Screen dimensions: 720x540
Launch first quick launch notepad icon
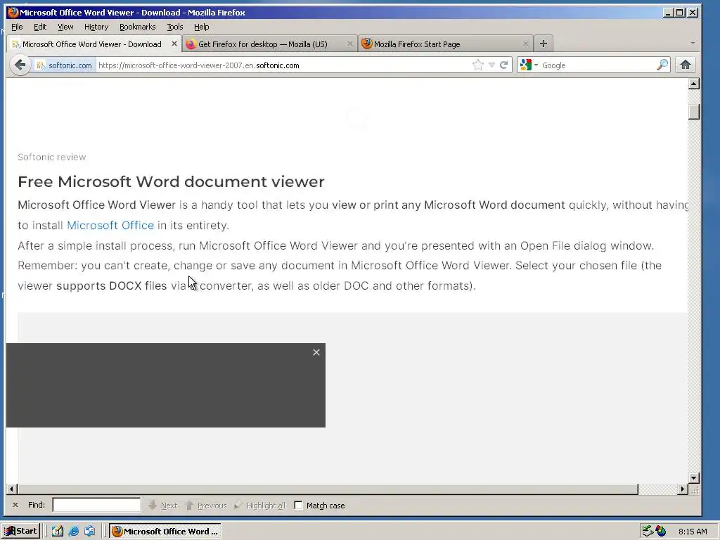(58, 531)
